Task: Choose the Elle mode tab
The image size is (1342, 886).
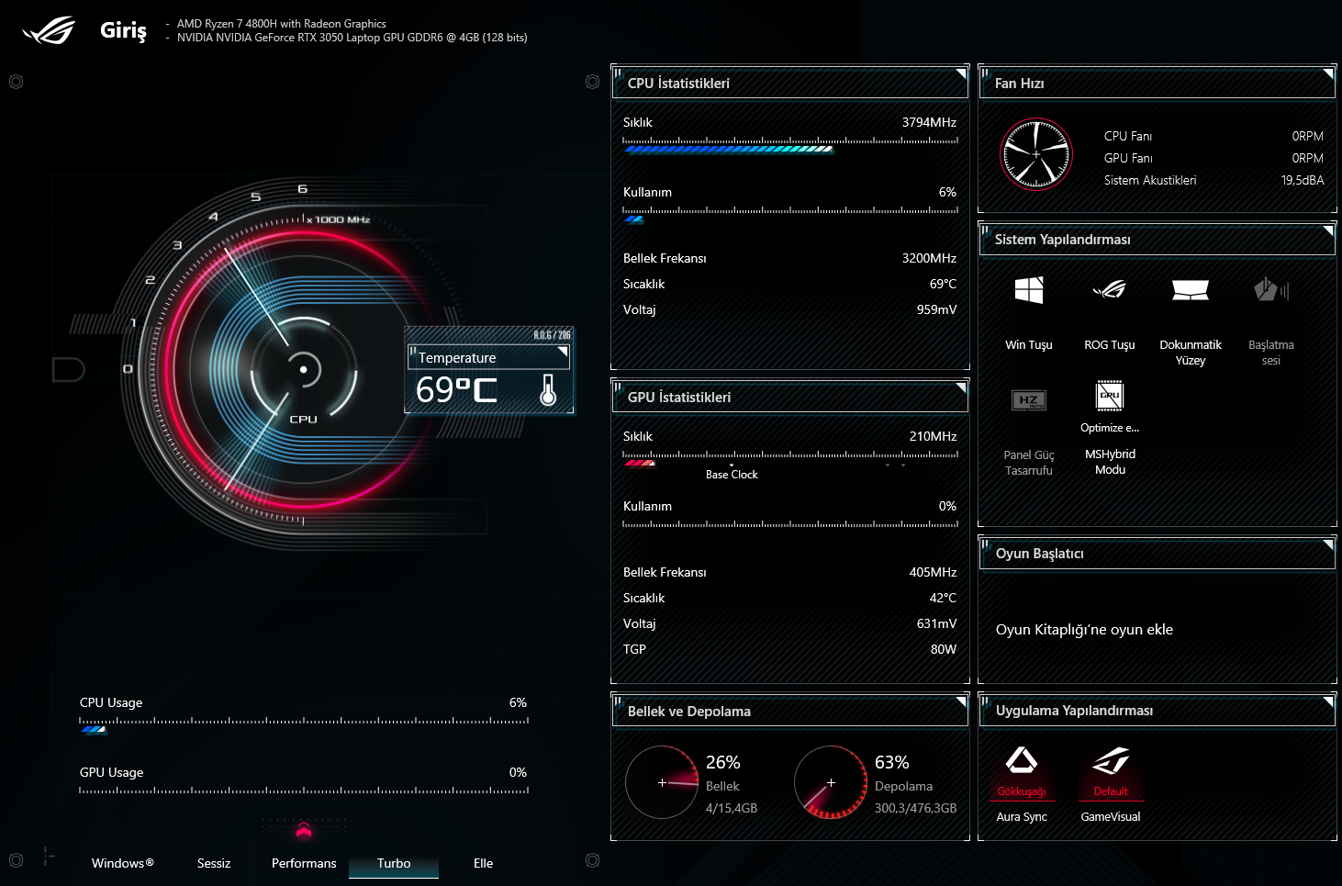Action: point(484,863)
